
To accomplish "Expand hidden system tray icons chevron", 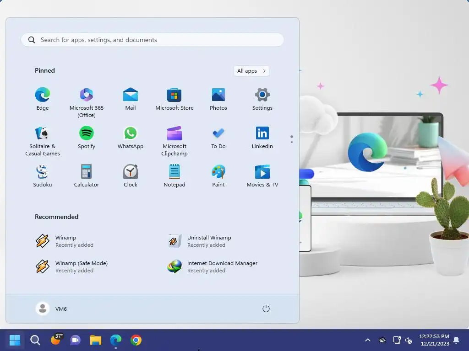I will [x=368, y=340].
